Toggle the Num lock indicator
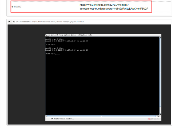 click(149, 119)
